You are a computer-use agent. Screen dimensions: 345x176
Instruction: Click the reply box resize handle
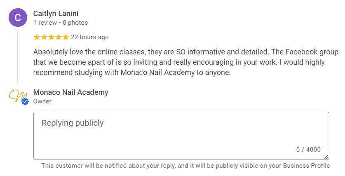(x=326, y=157)
